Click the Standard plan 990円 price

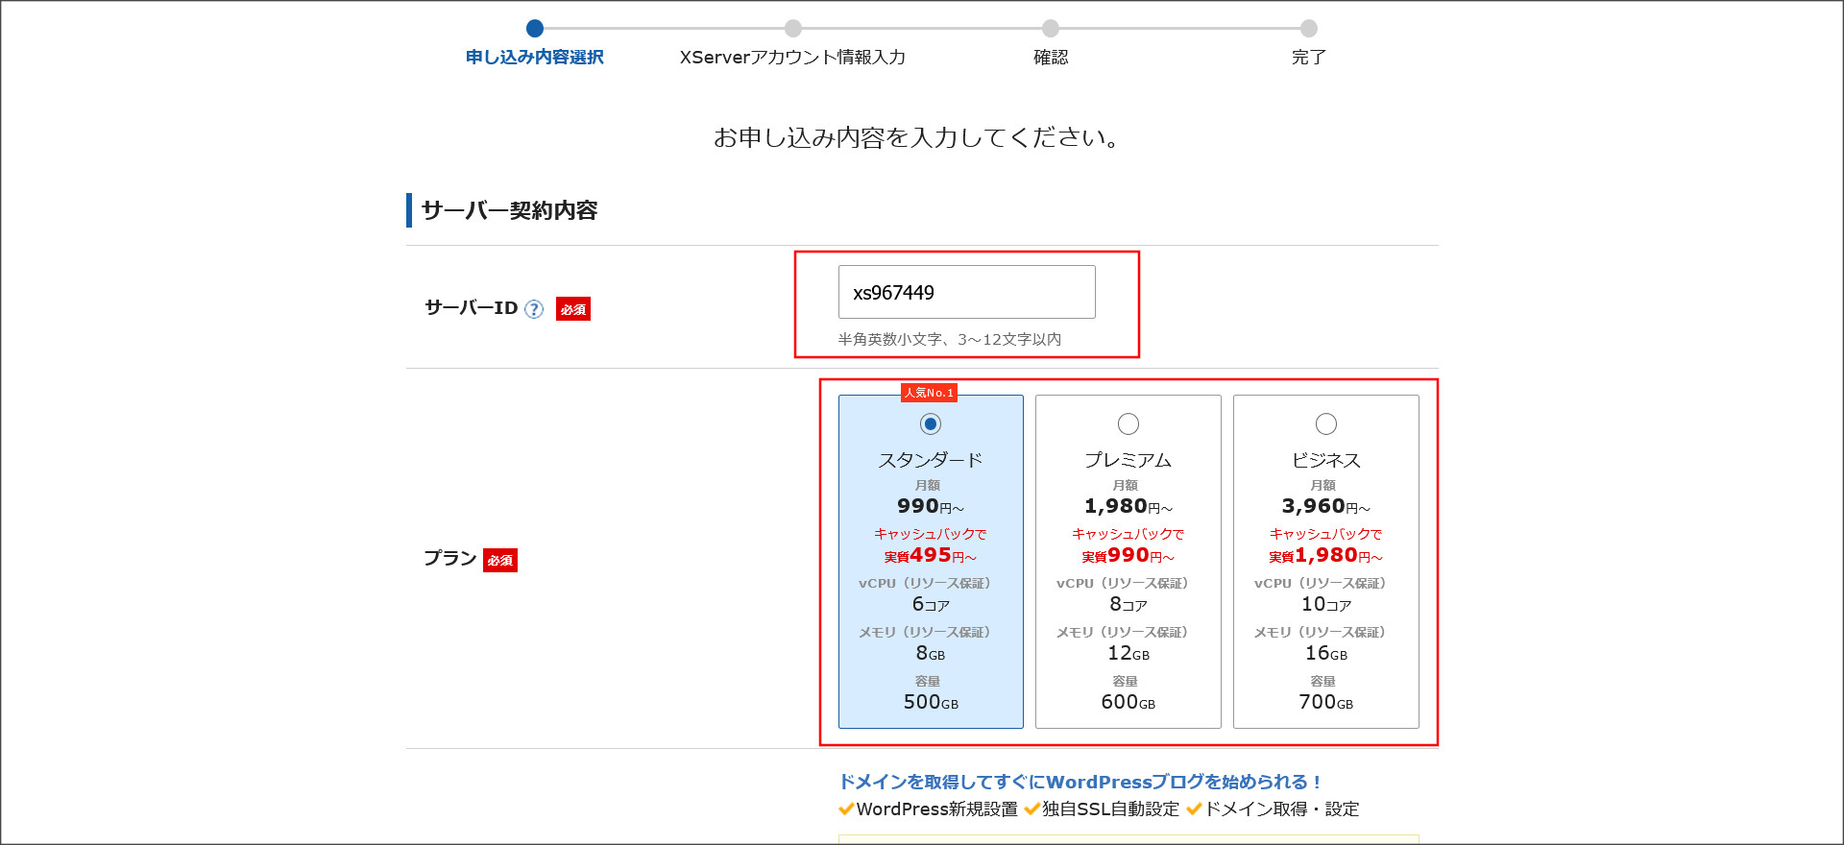coord(931,506)
